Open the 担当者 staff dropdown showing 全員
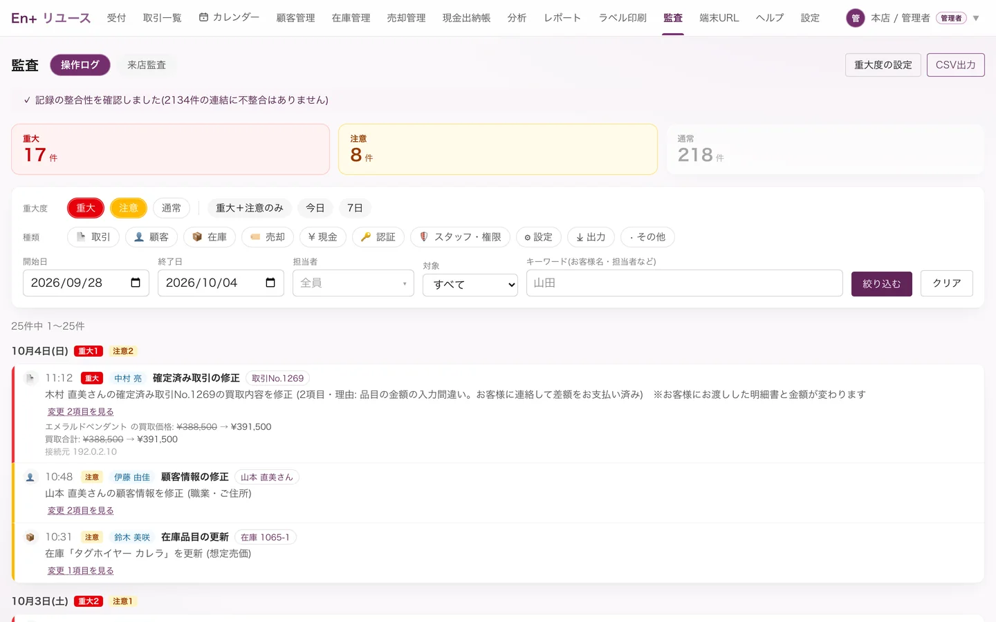This screenshot has width=996, height=622. click(x=353, y=283)
